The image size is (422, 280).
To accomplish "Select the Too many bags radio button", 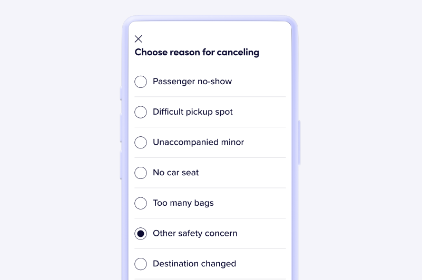I will [x=141, y=203].
